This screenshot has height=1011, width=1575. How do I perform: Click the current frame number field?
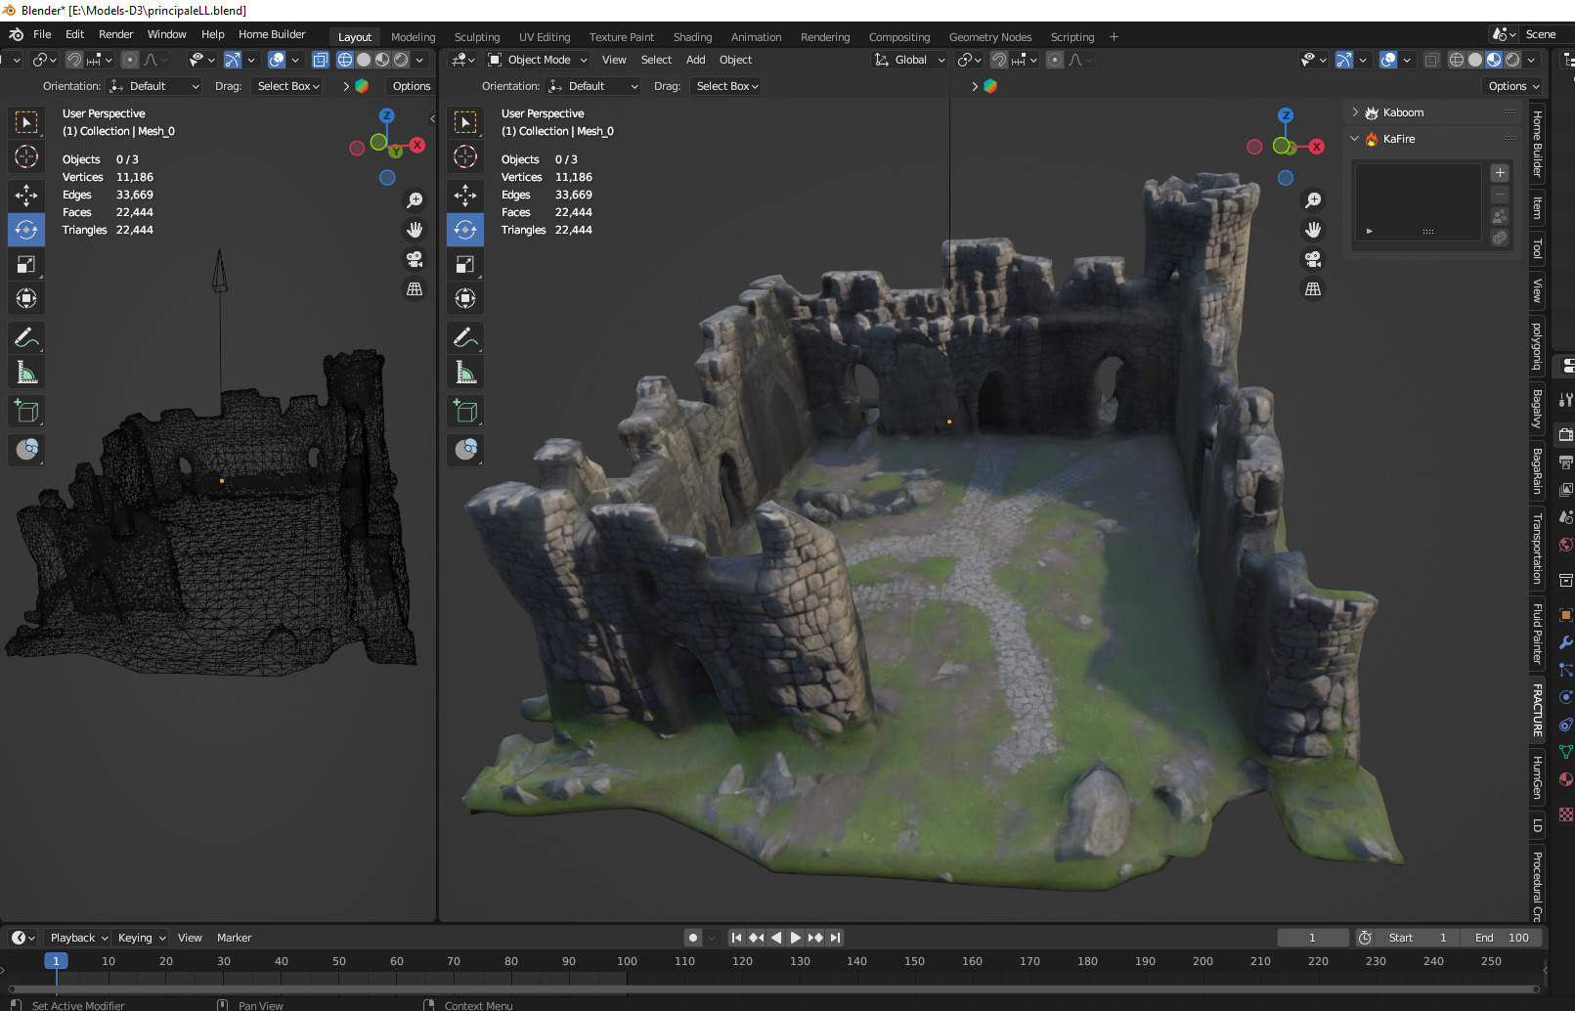coord(1312,938)
